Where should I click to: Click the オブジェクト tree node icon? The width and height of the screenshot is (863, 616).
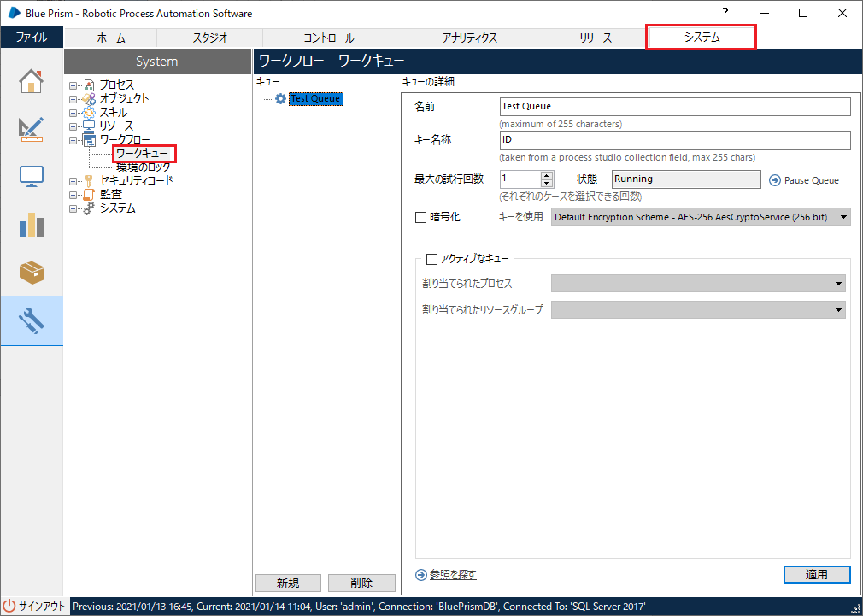pos(89,99)
